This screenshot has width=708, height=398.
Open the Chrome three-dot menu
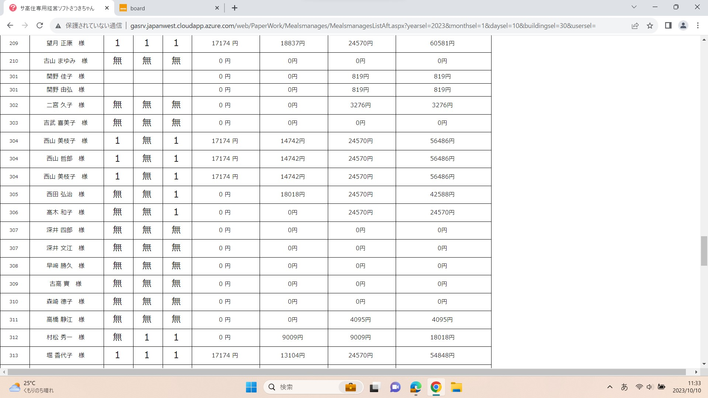698,25
